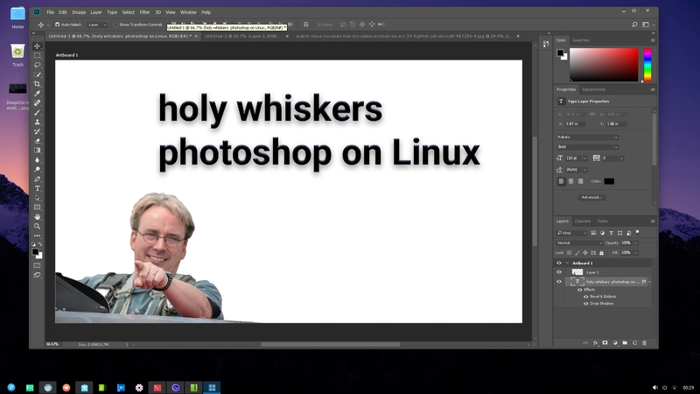700x394 pixels.
Task: Switch to the Swatches tab
Action: pos(581,40)
